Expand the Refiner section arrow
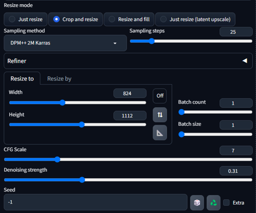 click(245, 61)
